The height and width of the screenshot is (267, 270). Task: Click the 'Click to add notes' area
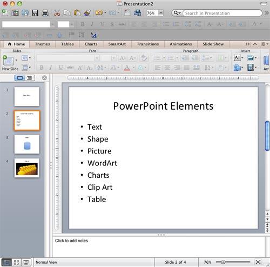pyautogui.click(x=159, y=246)
